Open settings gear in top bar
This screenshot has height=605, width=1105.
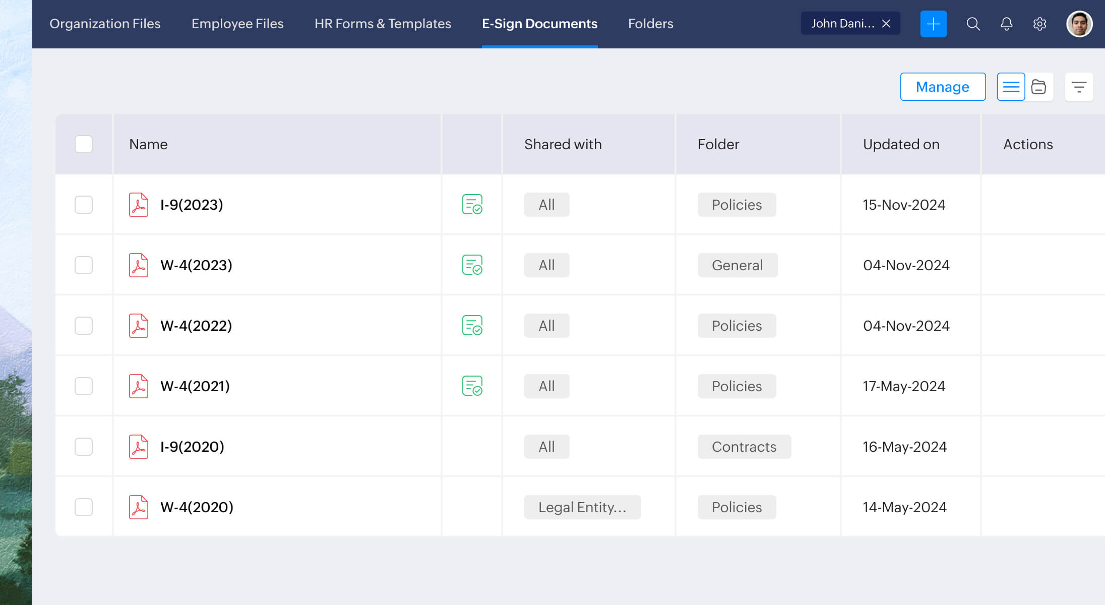coord(1039,24)
